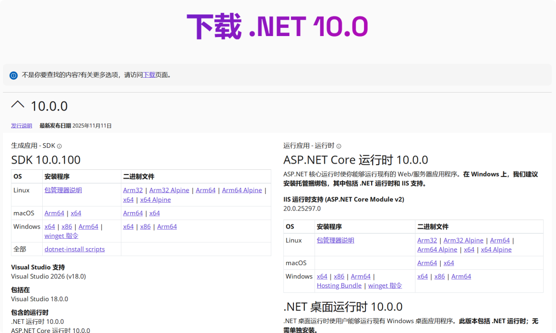
Task: Download ASP.NET Core Windows Arm64 installer
Action: (360, 276)
